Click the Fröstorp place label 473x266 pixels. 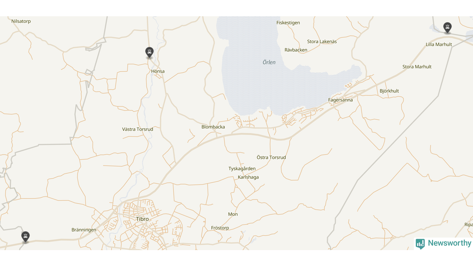(x=220, y=228)
